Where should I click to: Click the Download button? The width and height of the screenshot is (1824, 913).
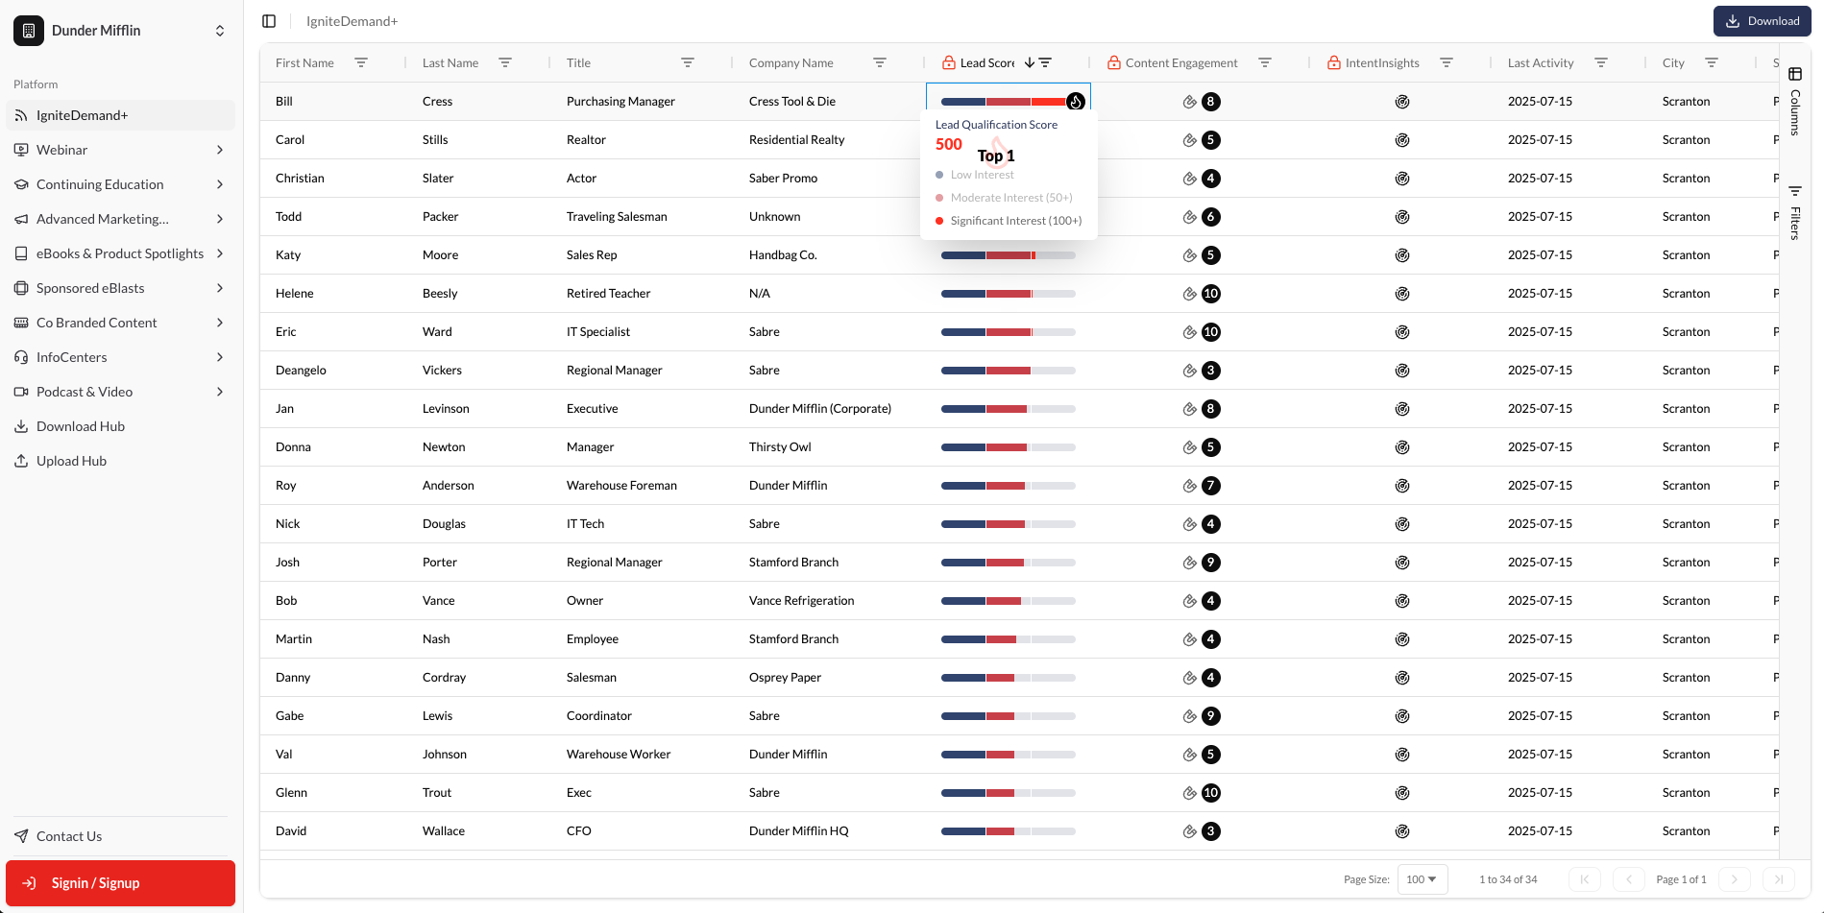tap(1762, 21)
